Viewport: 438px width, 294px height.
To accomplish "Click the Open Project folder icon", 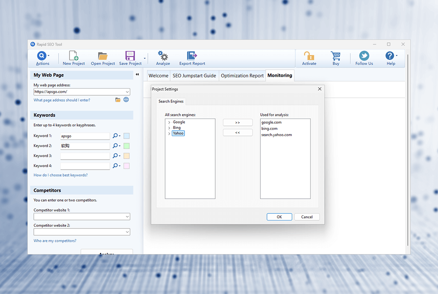I will [x=103, y=56].
